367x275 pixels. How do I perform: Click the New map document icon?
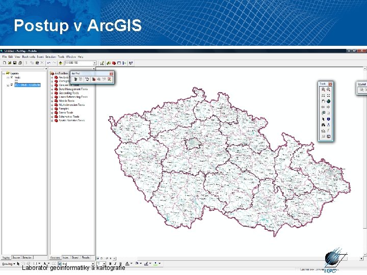pos(4,63)
